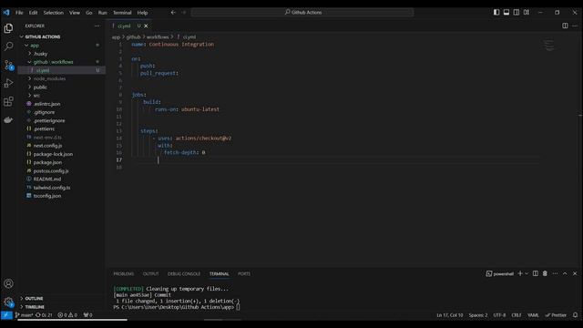Switch to the Problems panel tab
Screen dimensions: 583x328
[x=124, y=273]
